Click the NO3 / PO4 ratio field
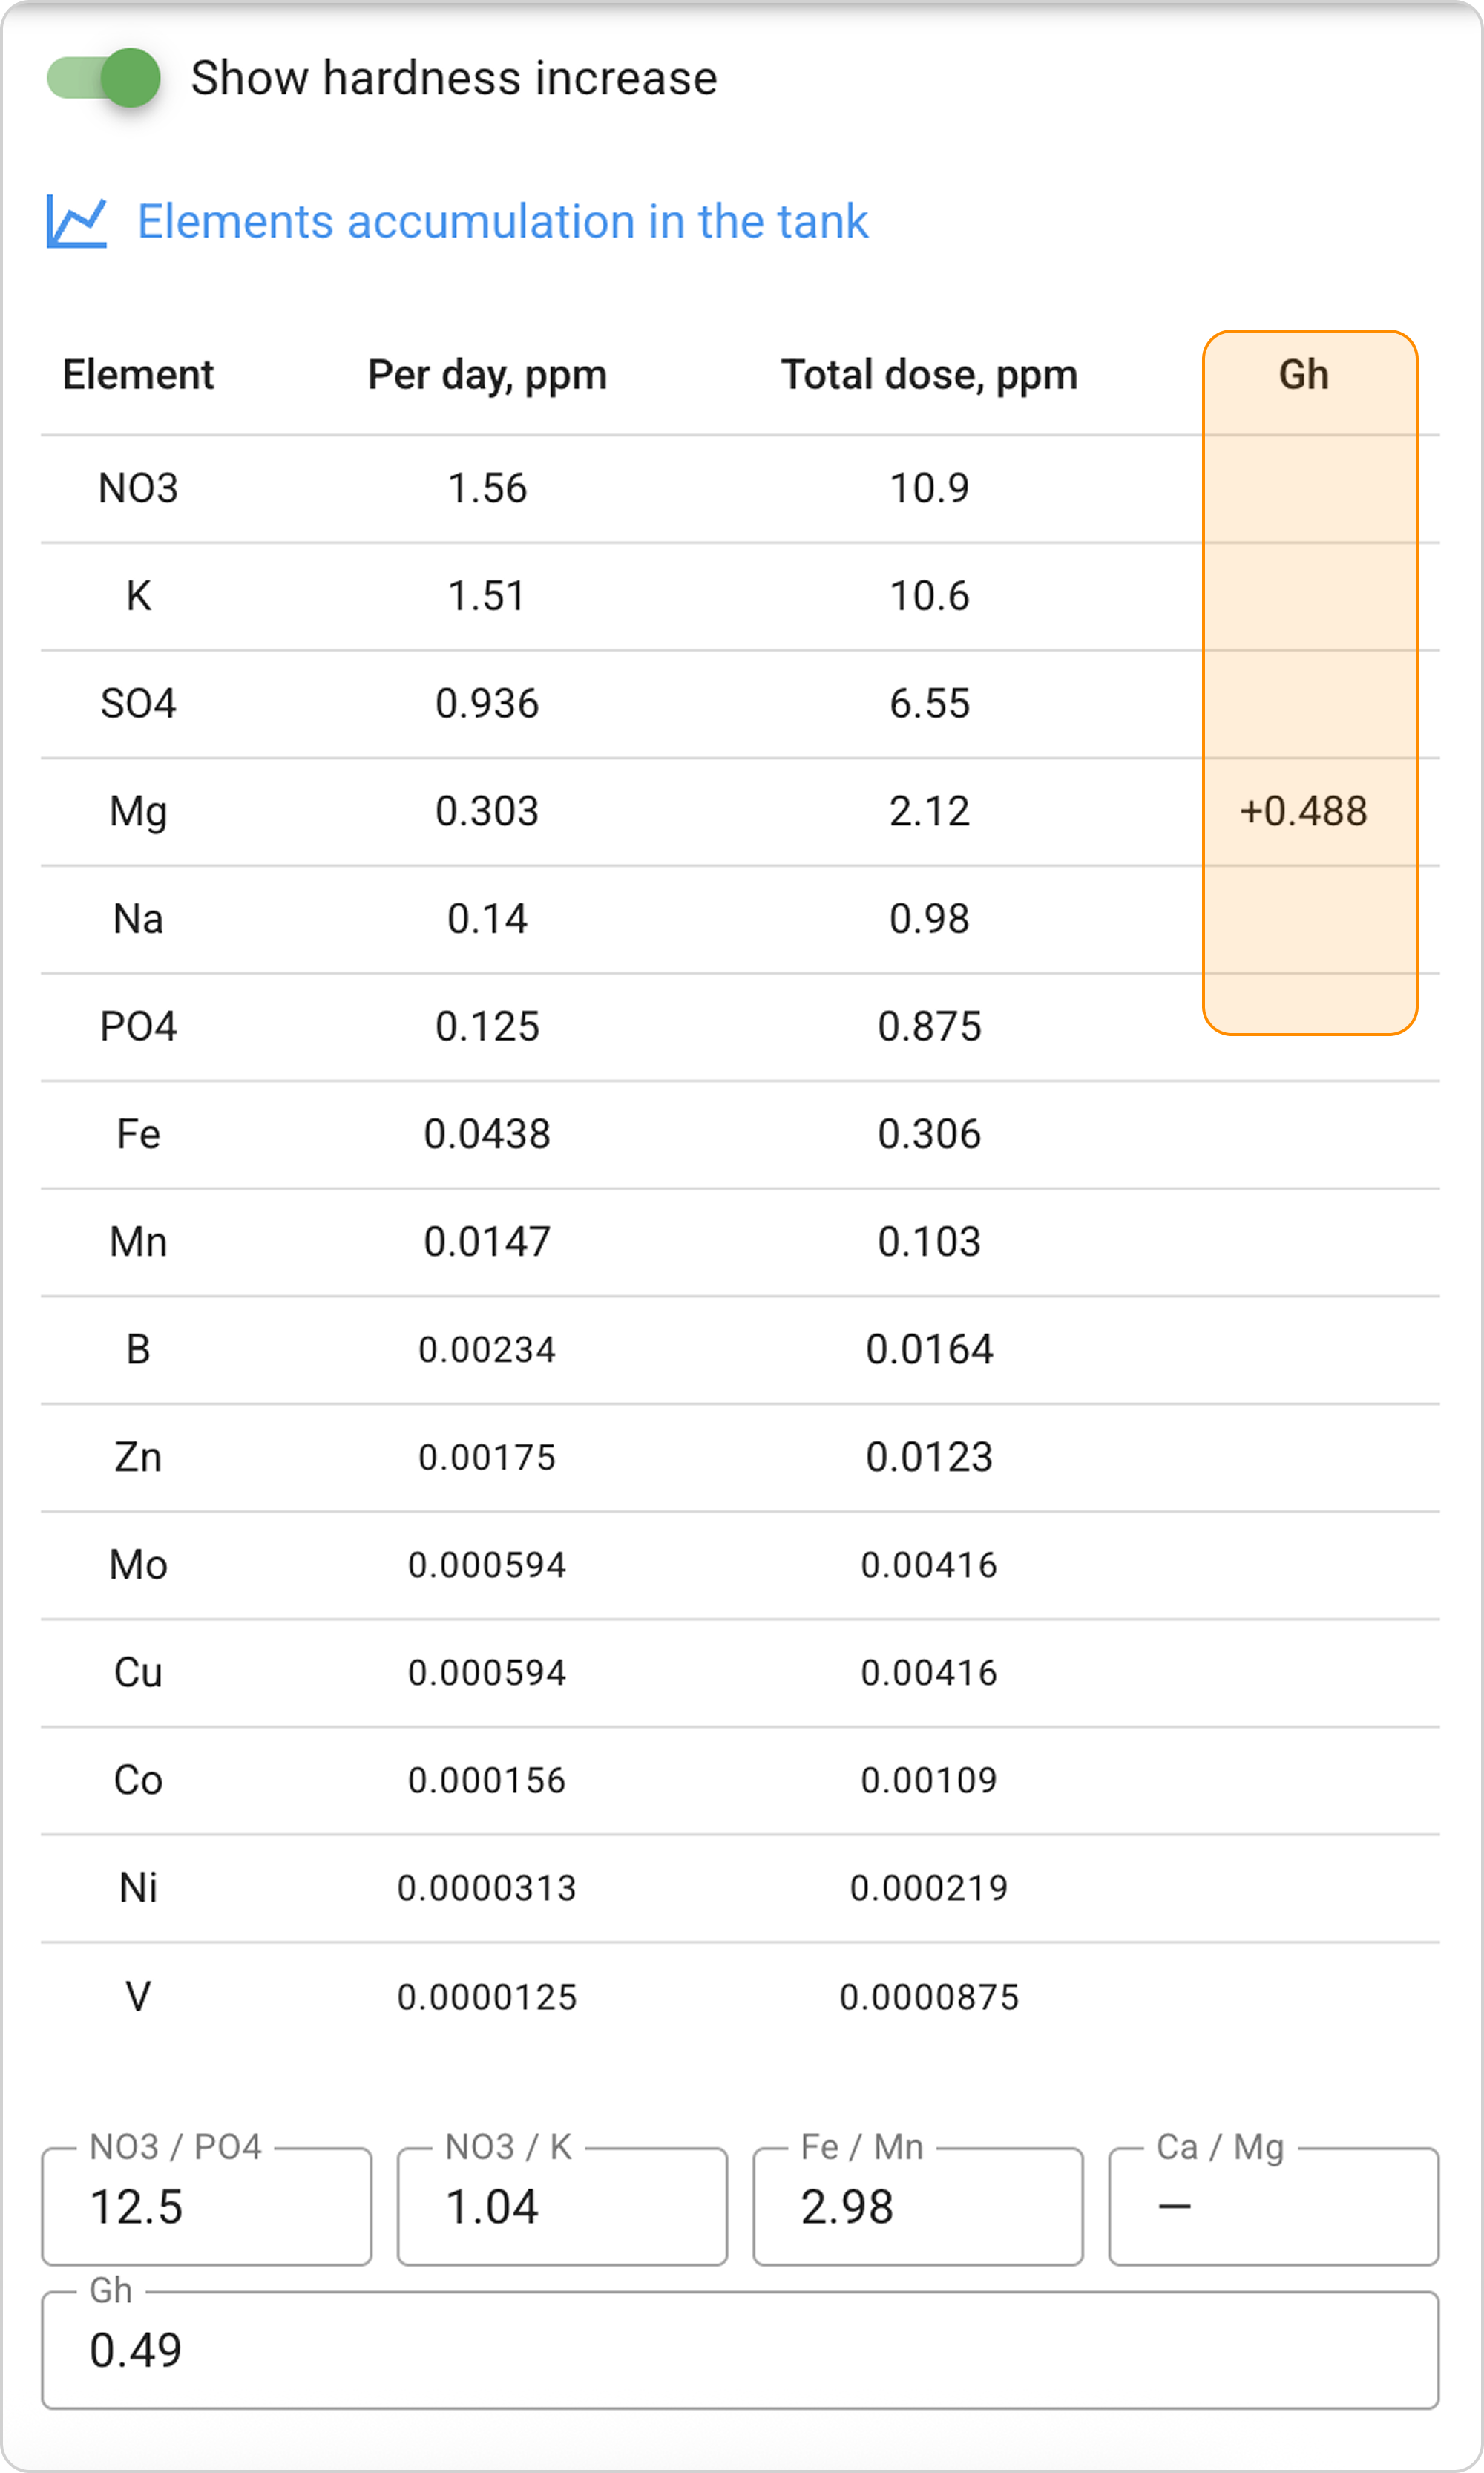Image resolution: width=1484 pixels, height=2473 pixels. point(206,2206)
